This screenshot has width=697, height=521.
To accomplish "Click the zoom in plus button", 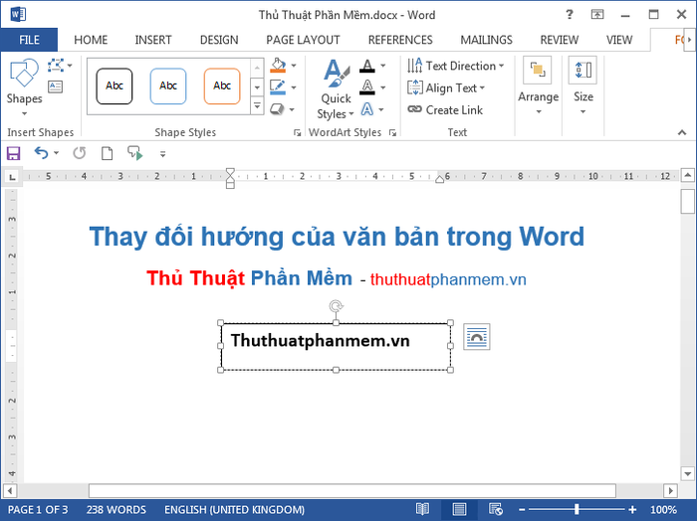I will pyautogui.click(x=632, y=510).
